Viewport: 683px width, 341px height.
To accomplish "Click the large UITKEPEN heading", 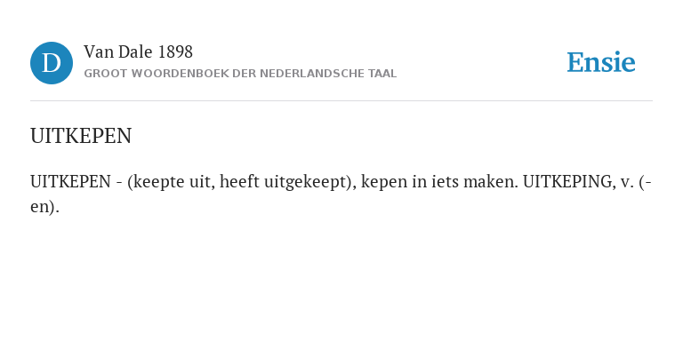I will click(x=81, y=136).
